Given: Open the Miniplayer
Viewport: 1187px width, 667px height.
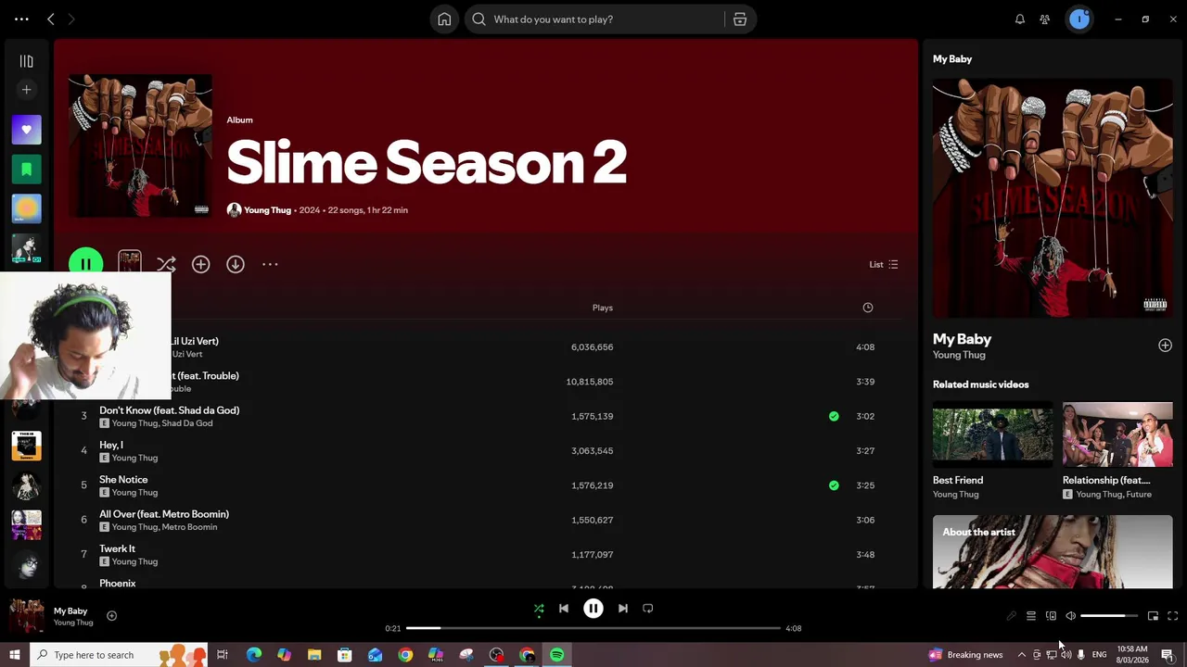Looking at the screenshot, I should (x=1153, y=616).
